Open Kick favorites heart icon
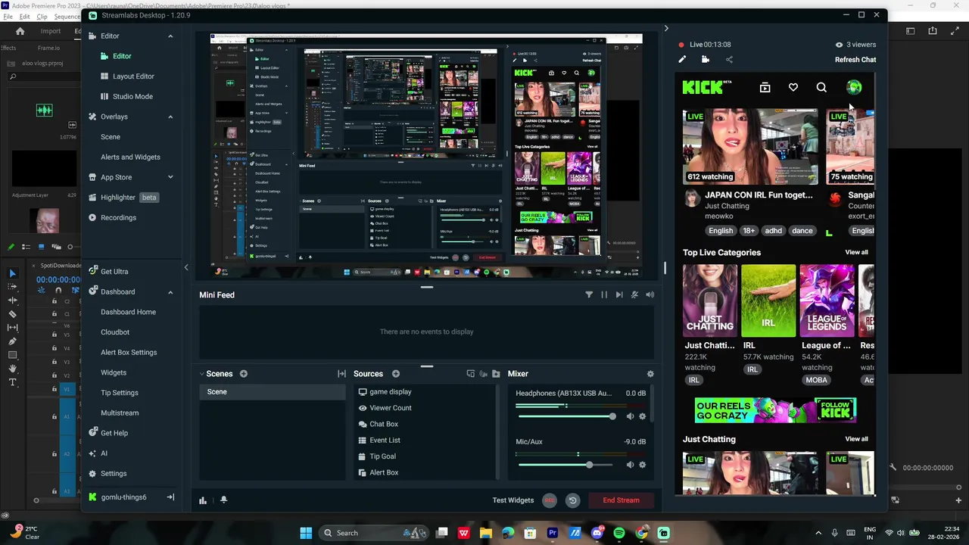Image resolution: width=969 pixels, height=545 pixels. pyautogui.click(x=793, y=88)
